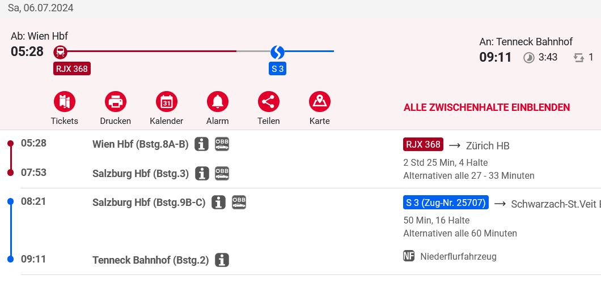Select the red RJX 368 train badge in details
Viewport: 601px width, 284px height.
point(423,144)
